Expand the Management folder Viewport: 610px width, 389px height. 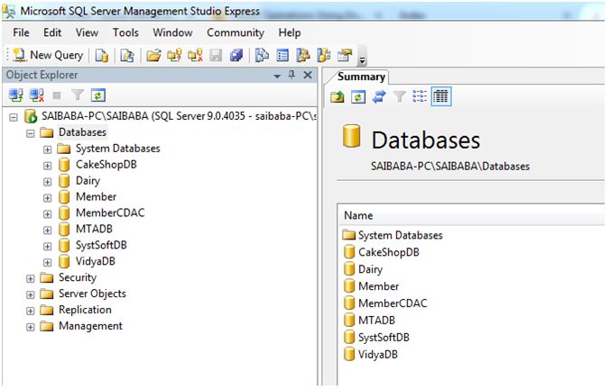tap(31, 327)
